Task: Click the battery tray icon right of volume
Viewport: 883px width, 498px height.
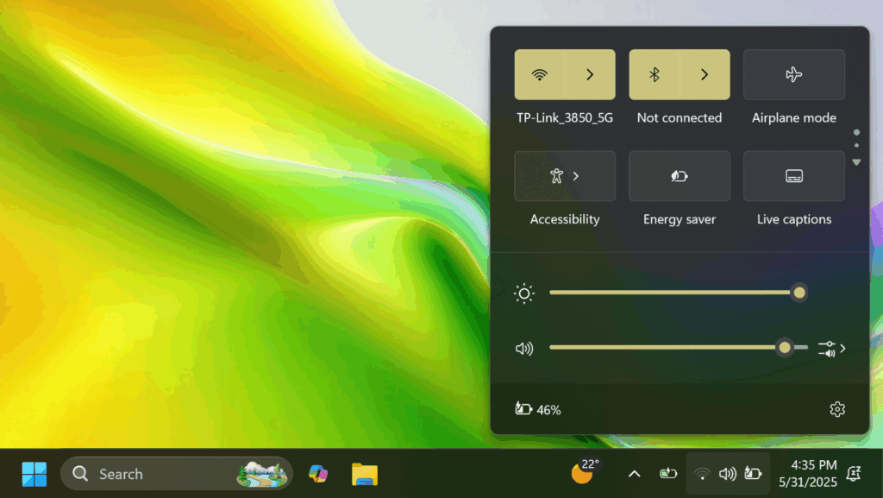Action: tap(753, 474)
